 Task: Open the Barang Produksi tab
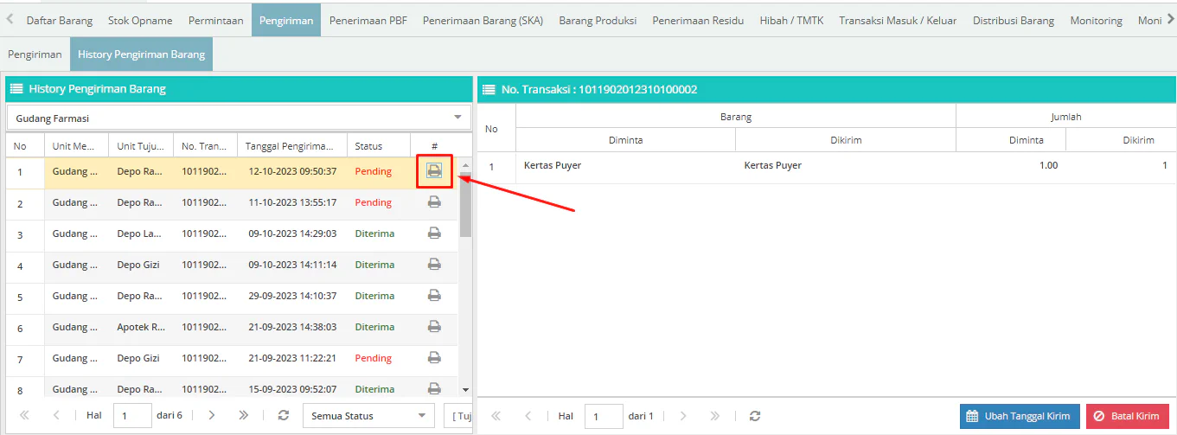coord(598,20)
